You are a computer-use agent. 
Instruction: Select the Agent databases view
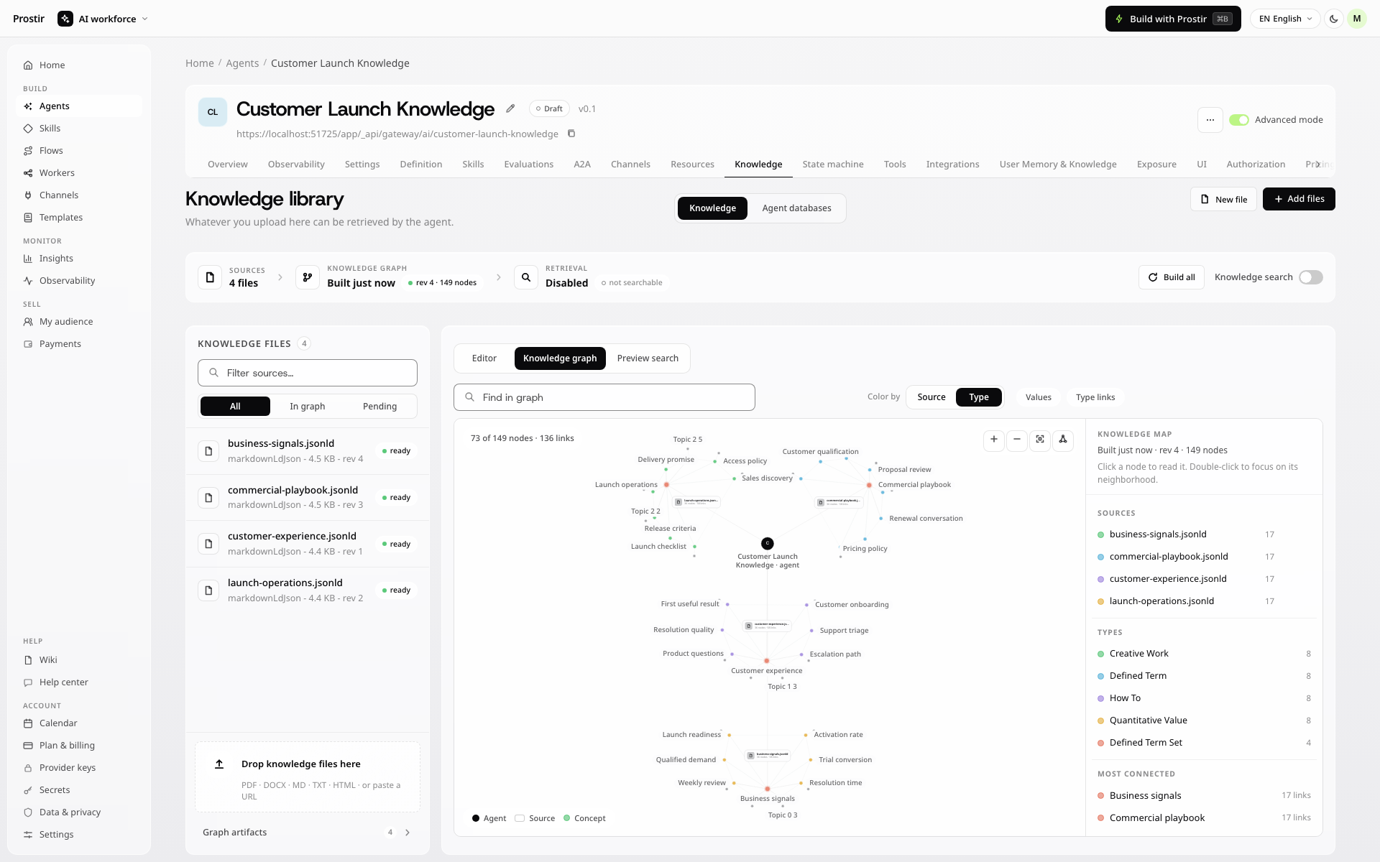click(x=796, y=208)
